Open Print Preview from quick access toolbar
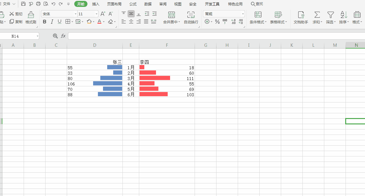The image size is (365, 196). click(x=46, y=4)
